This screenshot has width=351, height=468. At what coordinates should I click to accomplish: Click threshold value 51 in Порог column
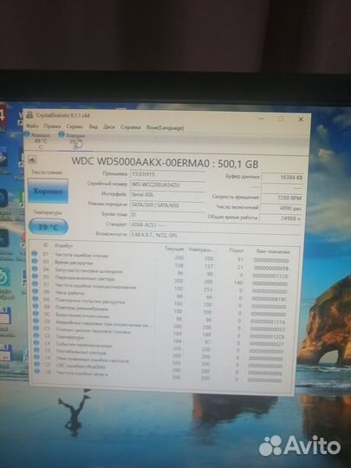point(241,260)
